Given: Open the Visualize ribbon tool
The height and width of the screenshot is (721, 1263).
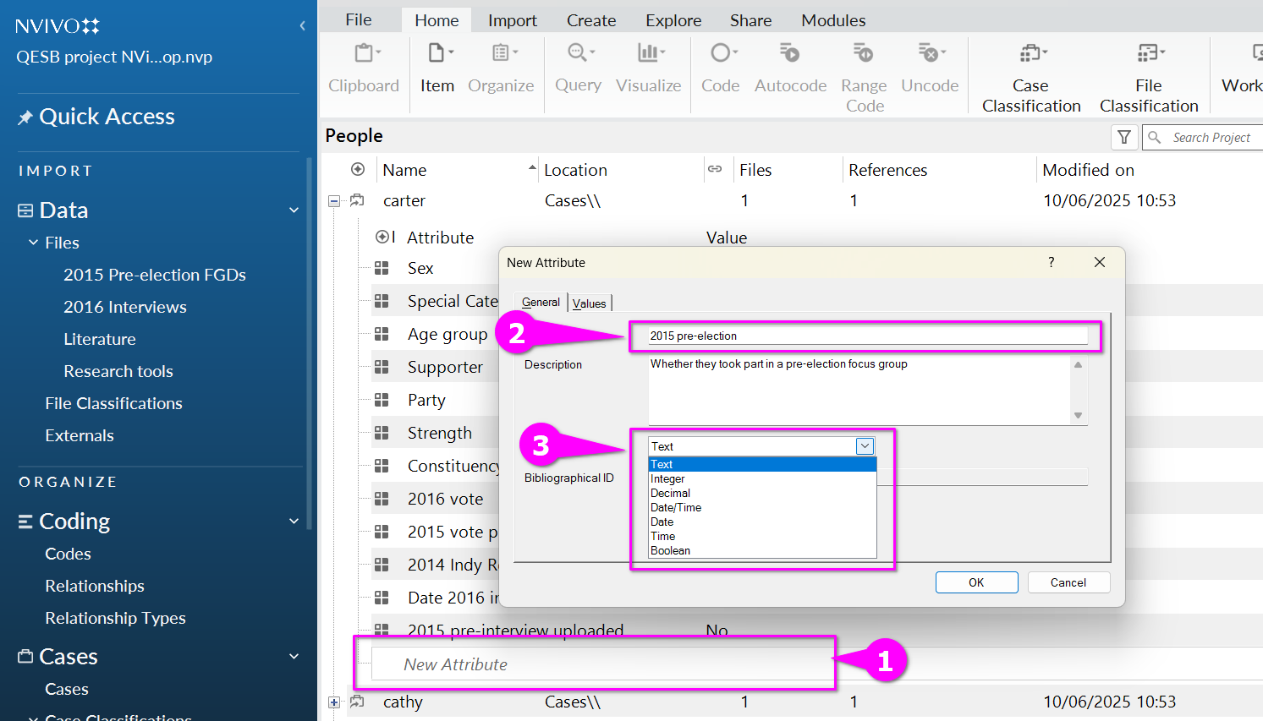Looking at the screenshot, I should click(648, 67).
